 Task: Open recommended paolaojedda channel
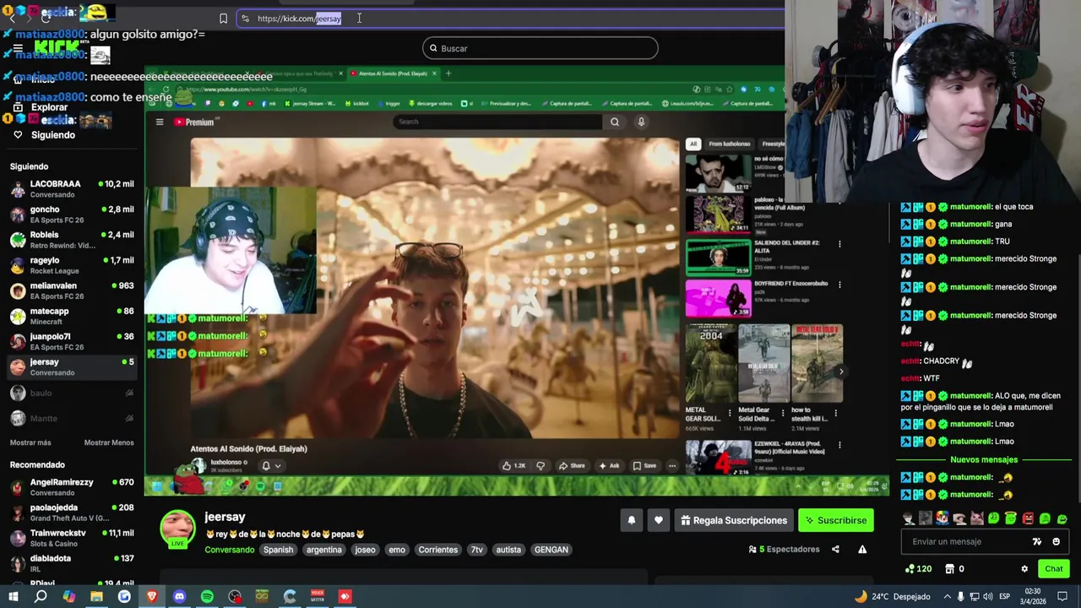[72, 512]
